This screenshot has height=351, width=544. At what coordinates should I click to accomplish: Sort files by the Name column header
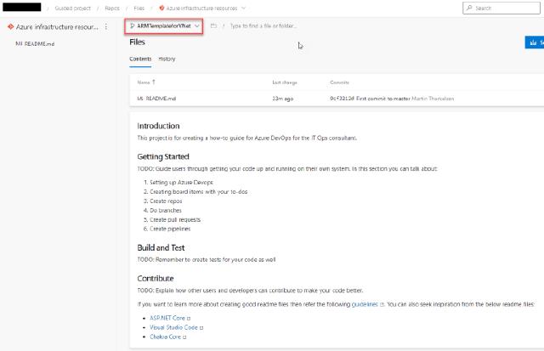click(x=144, y=82)
